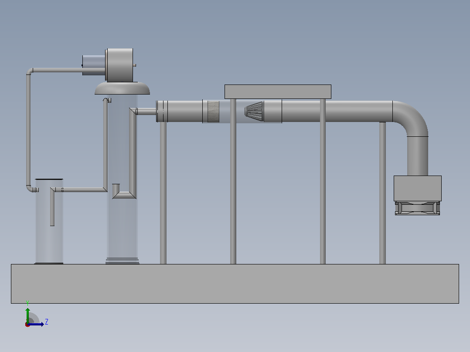Click the green Y axis arrow
The height and width of the screenshot is (352, 470).
point(27,315)
